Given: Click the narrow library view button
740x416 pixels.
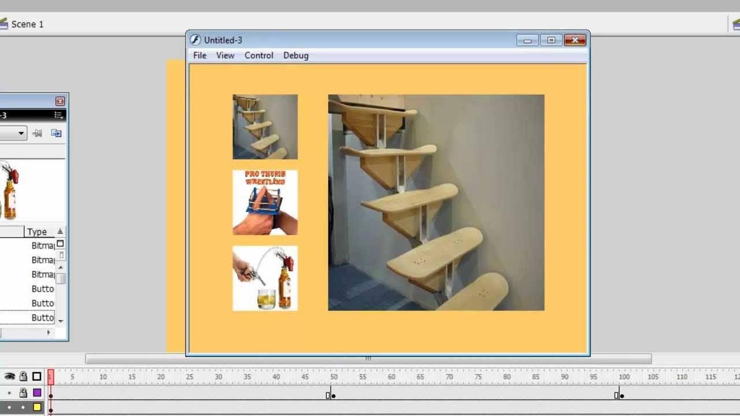Looking at the screenshot, I should click(61, 255).
